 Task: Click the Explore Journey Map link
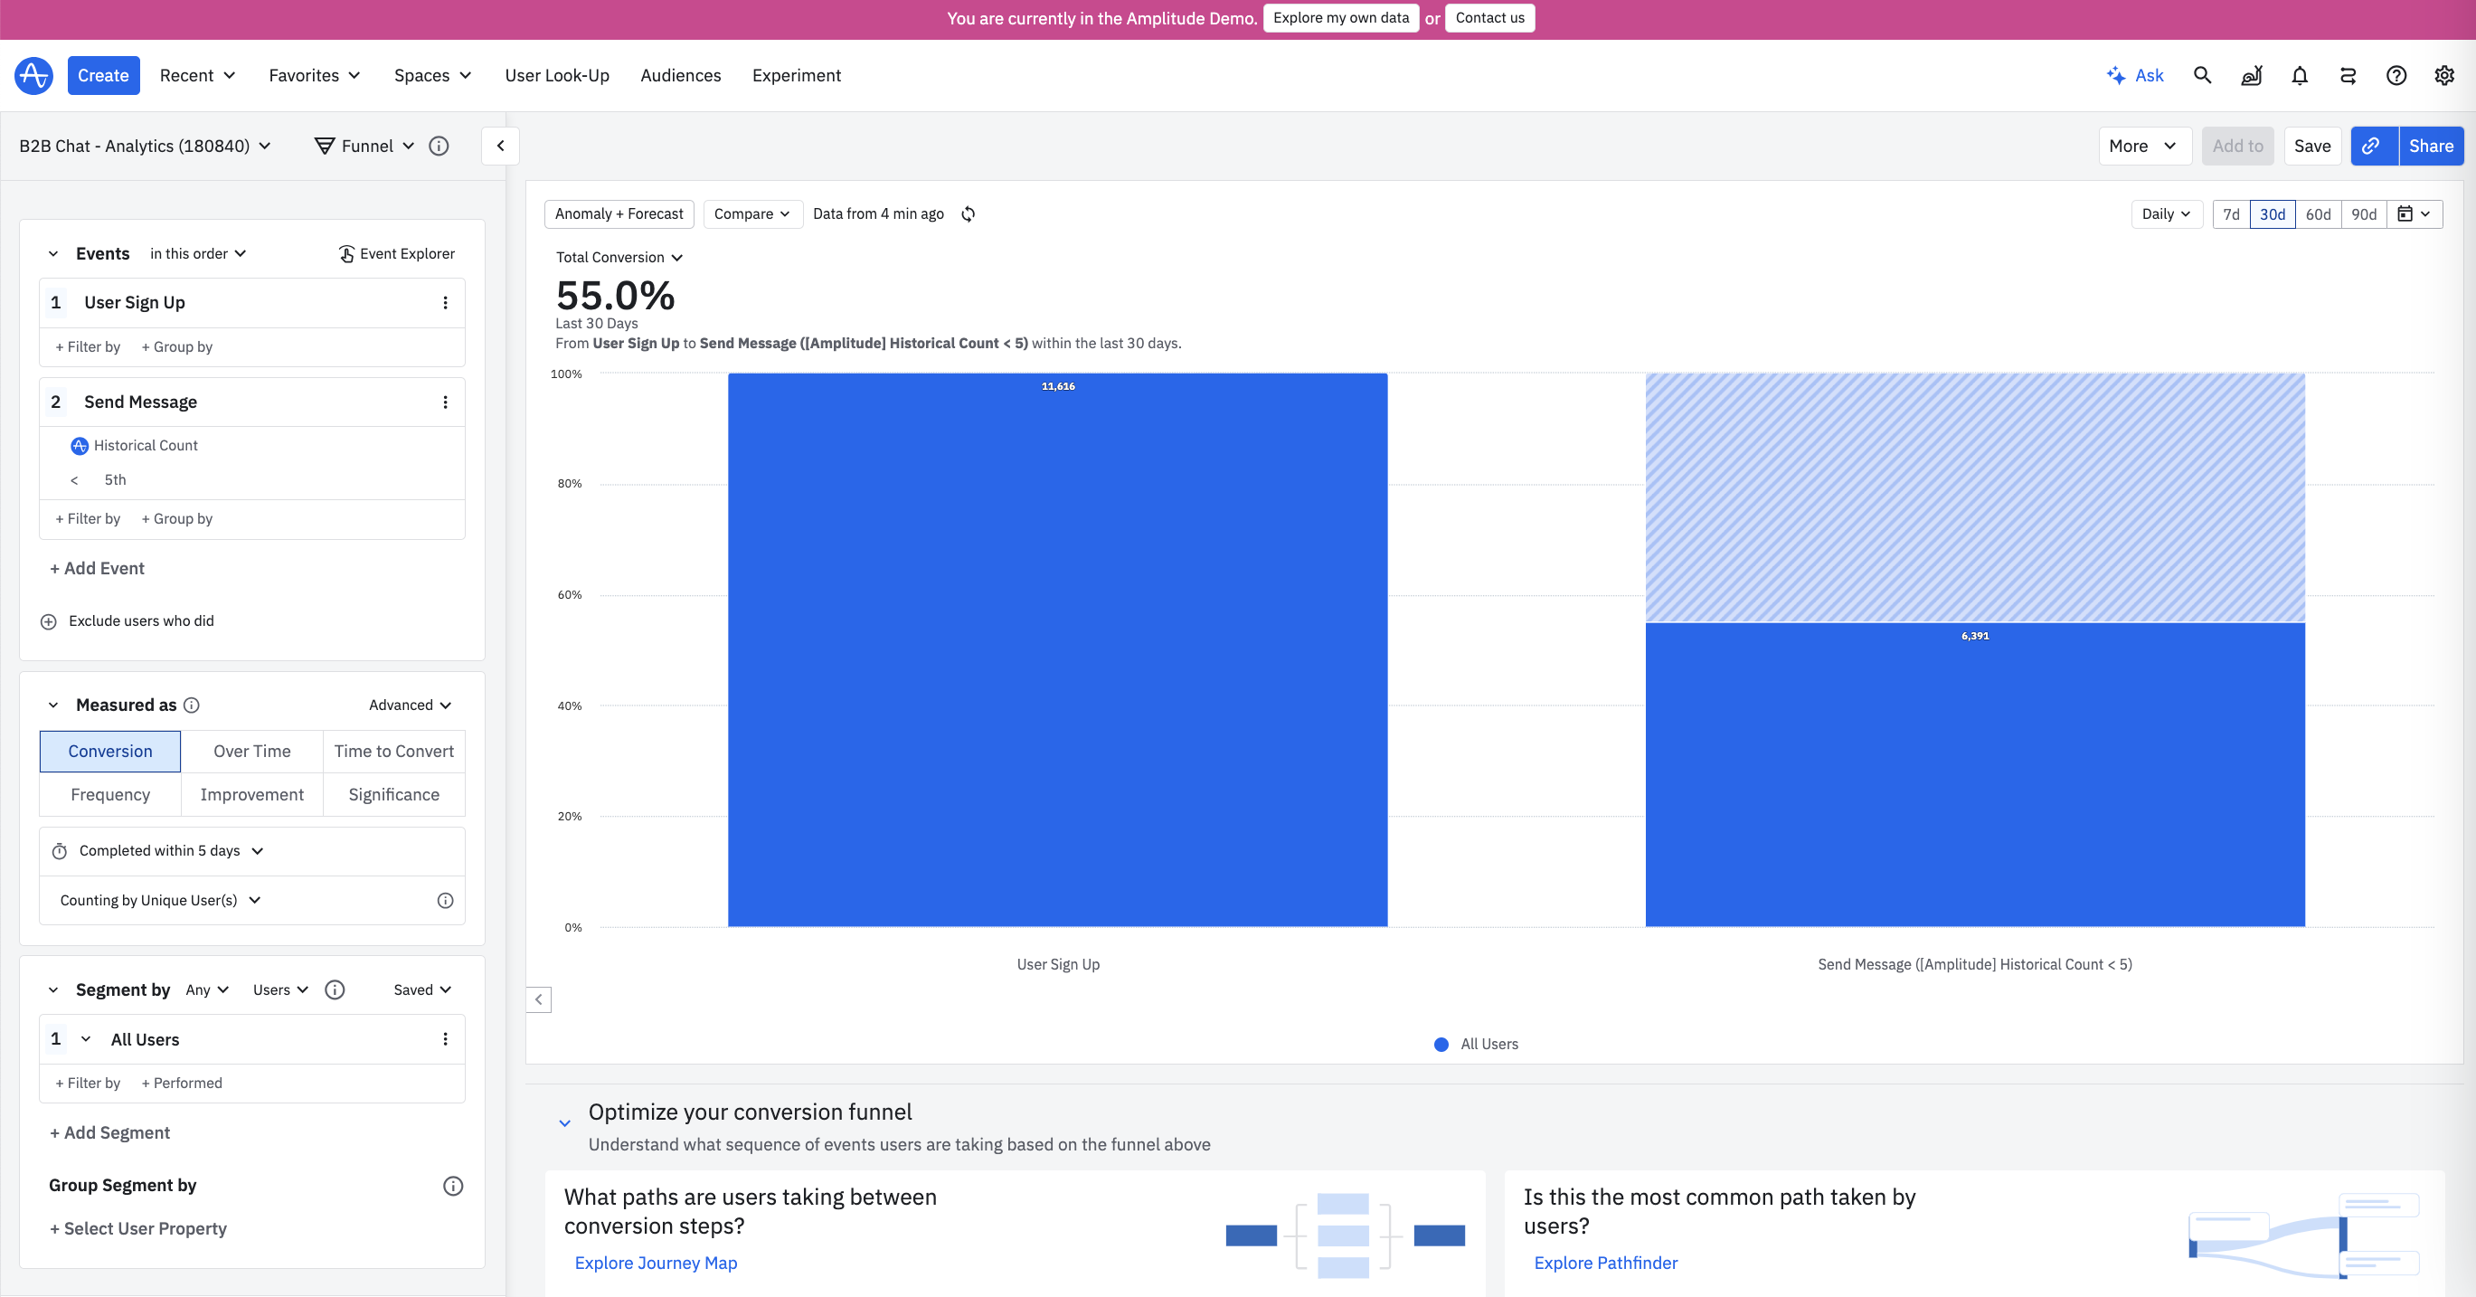(656, 1263)
